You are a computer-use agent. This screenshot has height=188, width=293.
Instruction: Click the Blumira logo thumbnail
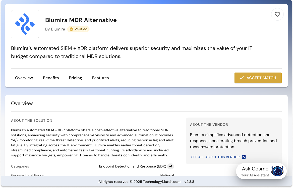click(25, 24)
